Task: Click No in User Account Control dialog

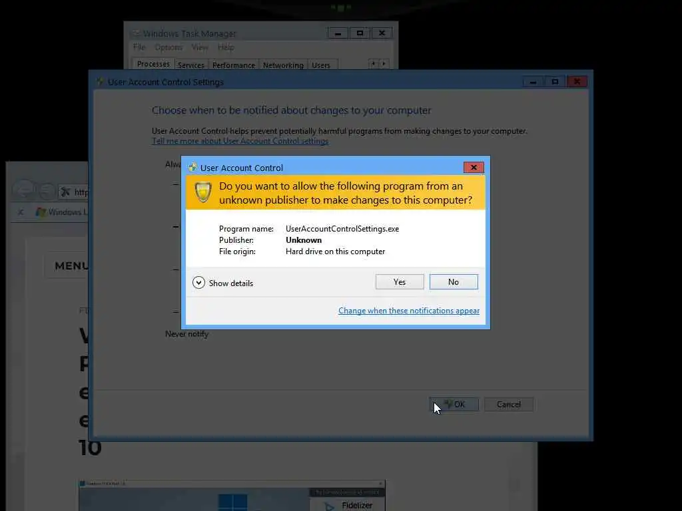Action: (453, 282)
